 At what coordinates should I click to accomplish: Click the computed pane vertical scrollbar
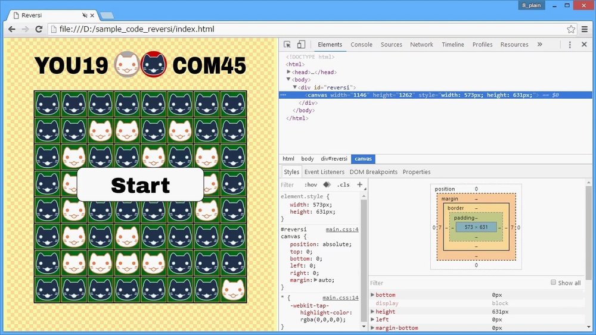(589, 231)
